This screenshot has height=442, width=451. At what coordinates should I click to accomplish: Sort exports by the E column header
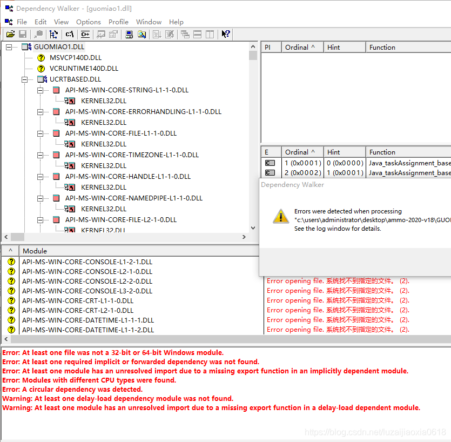tap(271, 152)
